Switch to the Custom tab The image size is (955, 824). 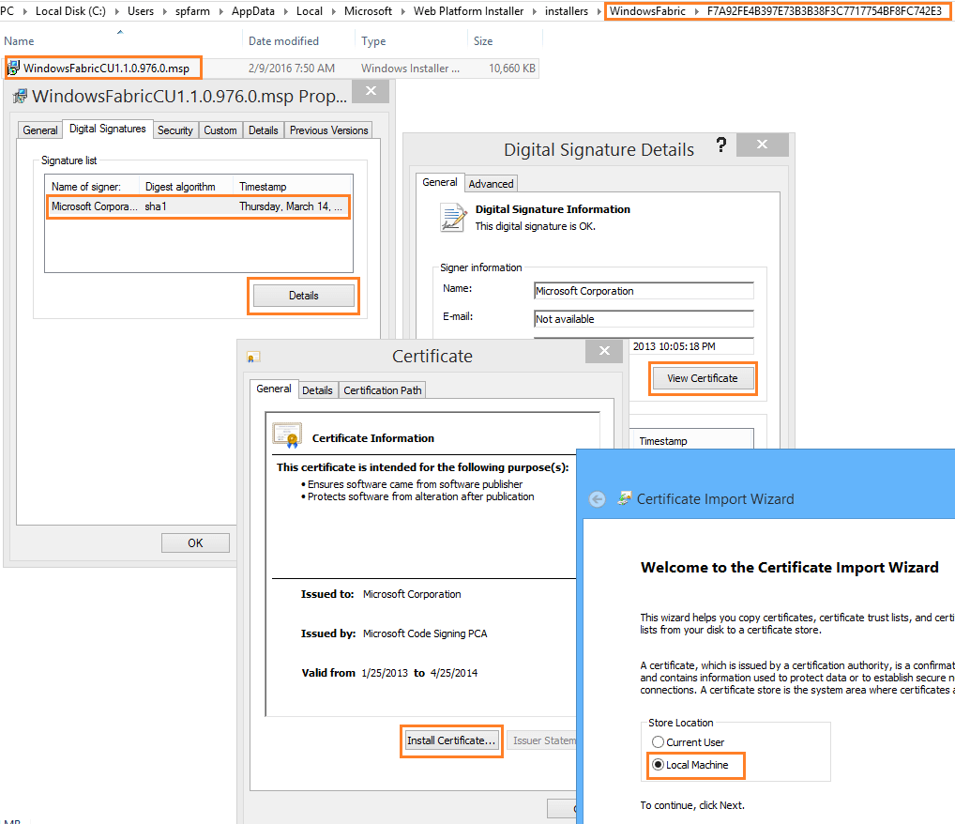tap(220, 130)
